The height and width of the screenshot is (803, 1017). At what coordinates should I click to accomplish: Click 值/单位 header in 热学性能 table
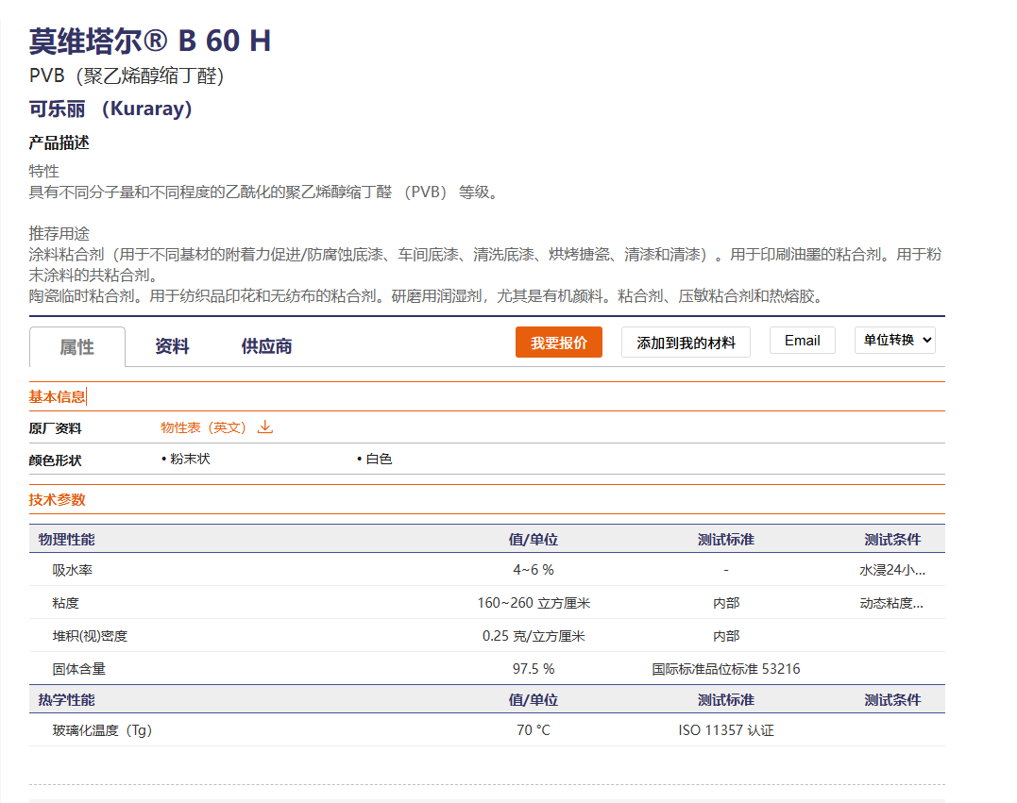click(x=534, y=700)
